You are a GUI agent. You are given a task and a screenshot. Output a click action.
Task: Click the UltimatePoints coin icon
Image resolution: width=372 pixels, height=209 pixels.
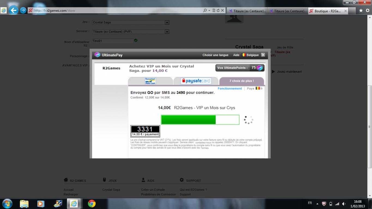(260, 68)
